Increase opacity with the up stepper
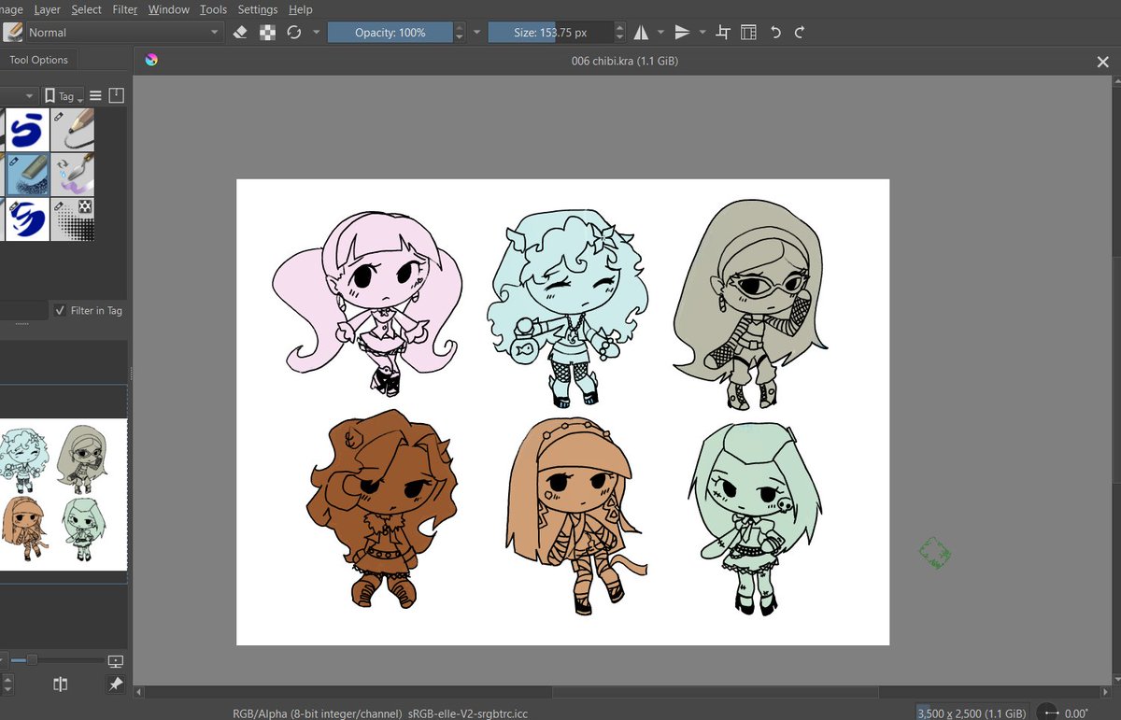This screenshot has width=1121, height=720. [x=459, y=27]
